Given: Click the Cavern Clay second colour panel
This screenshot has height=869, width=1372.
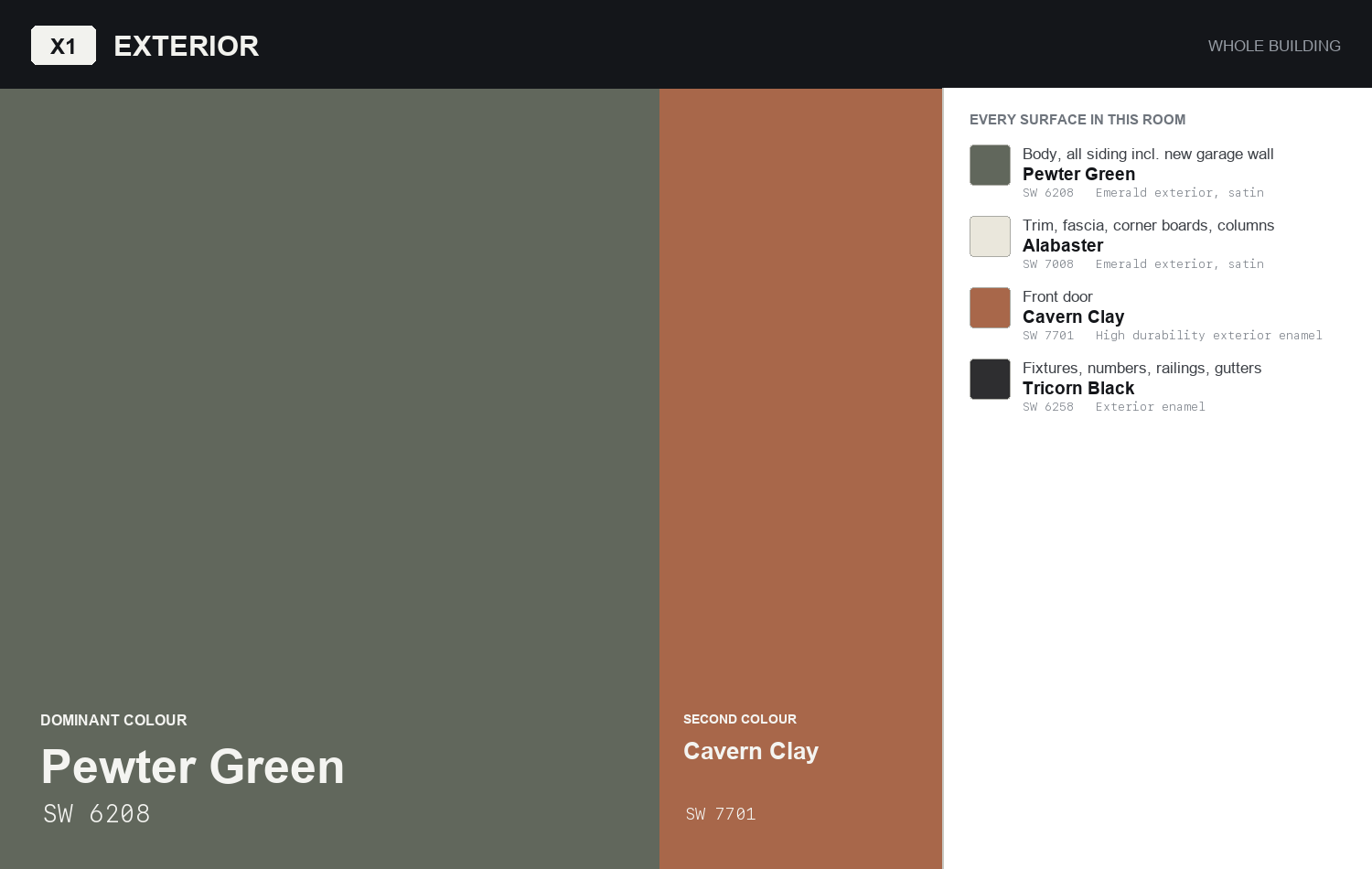Looking at the screenshot, I should pos(800,478).
